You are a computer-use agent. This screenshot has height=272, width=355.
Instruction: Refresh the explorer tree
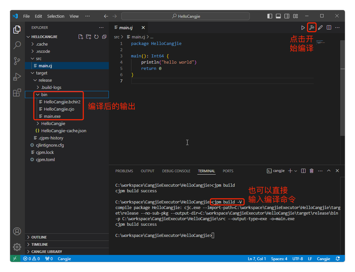[96, 37]
